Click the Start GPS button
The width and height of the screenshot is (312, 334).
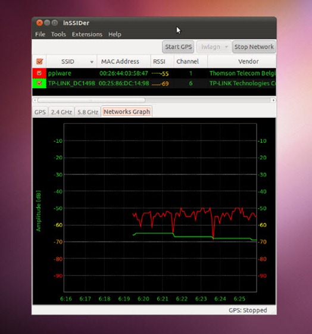tap(178, 47)
